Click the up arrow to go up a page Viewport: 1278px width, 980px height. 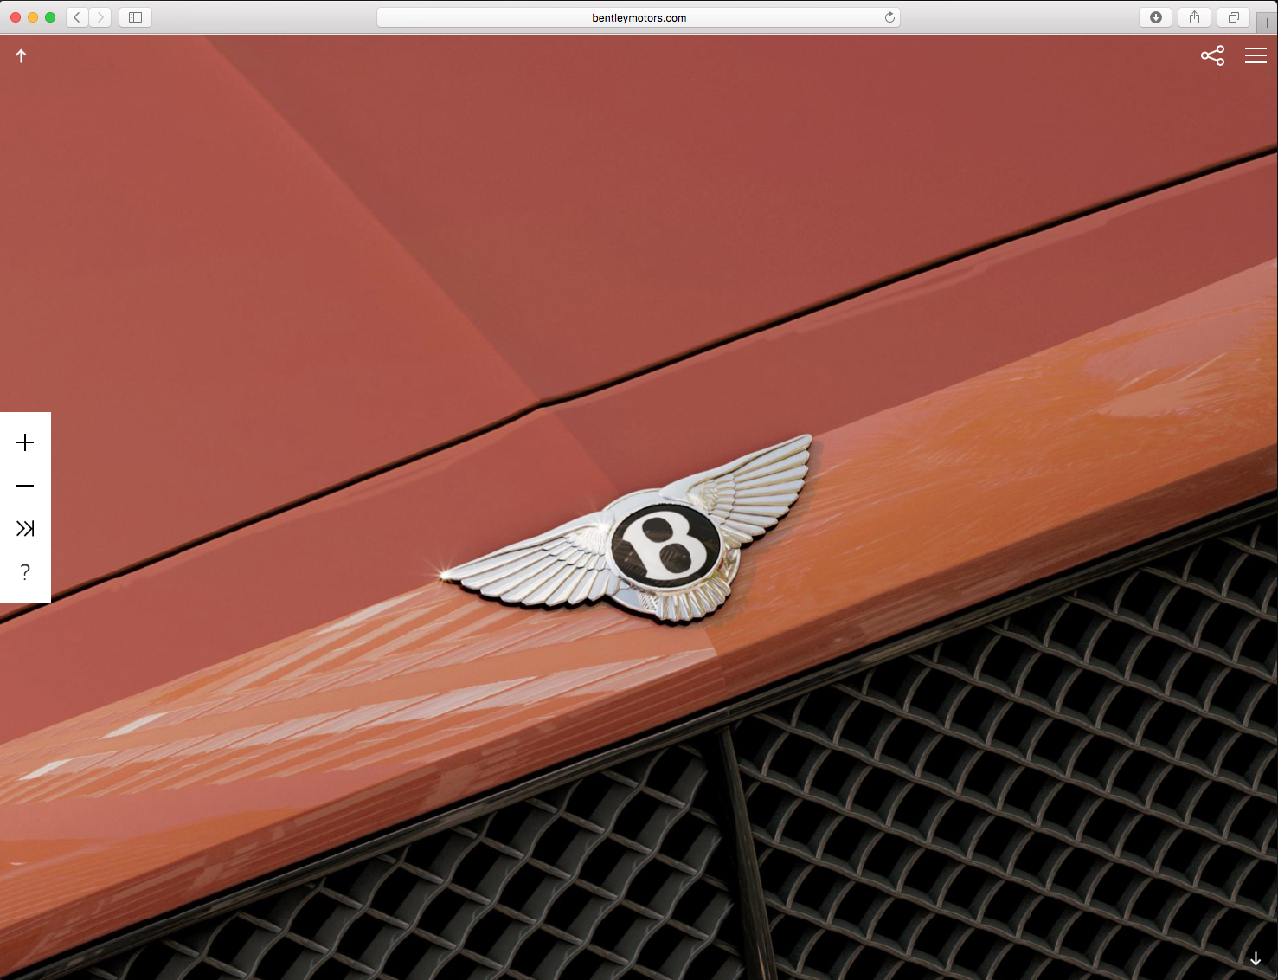21,56
